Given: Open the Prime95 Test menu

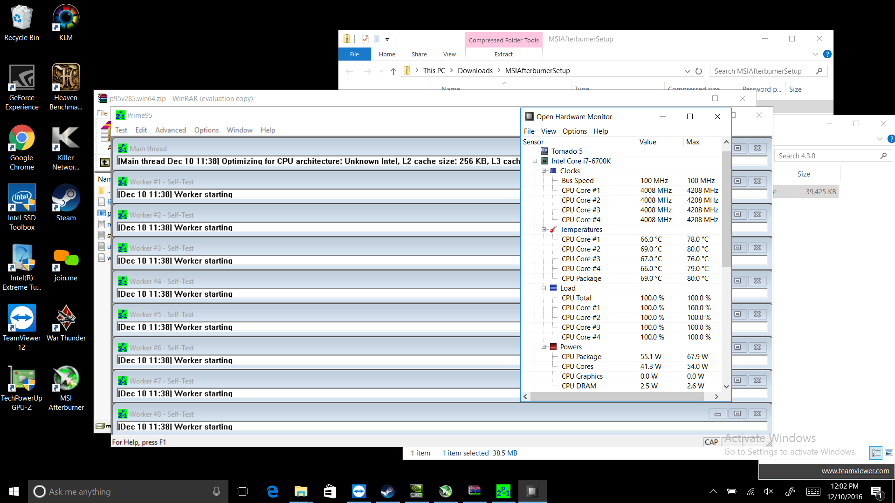Looking at the screenshot, I should [x=121, y=130].
